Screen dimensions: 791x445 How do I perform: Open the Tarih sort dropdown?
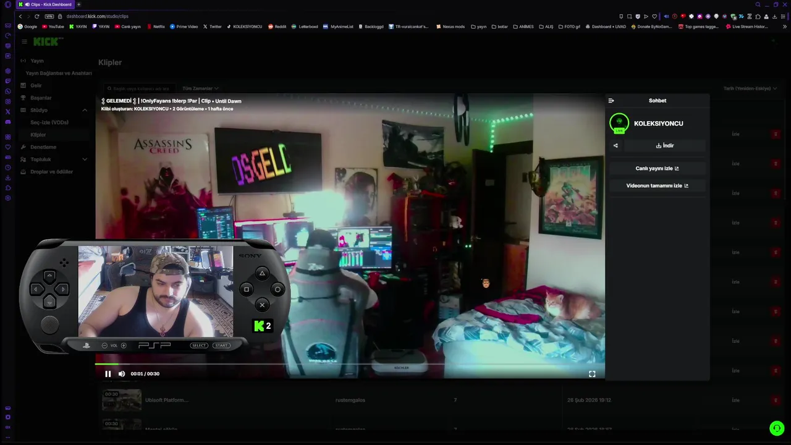point(750,88)
